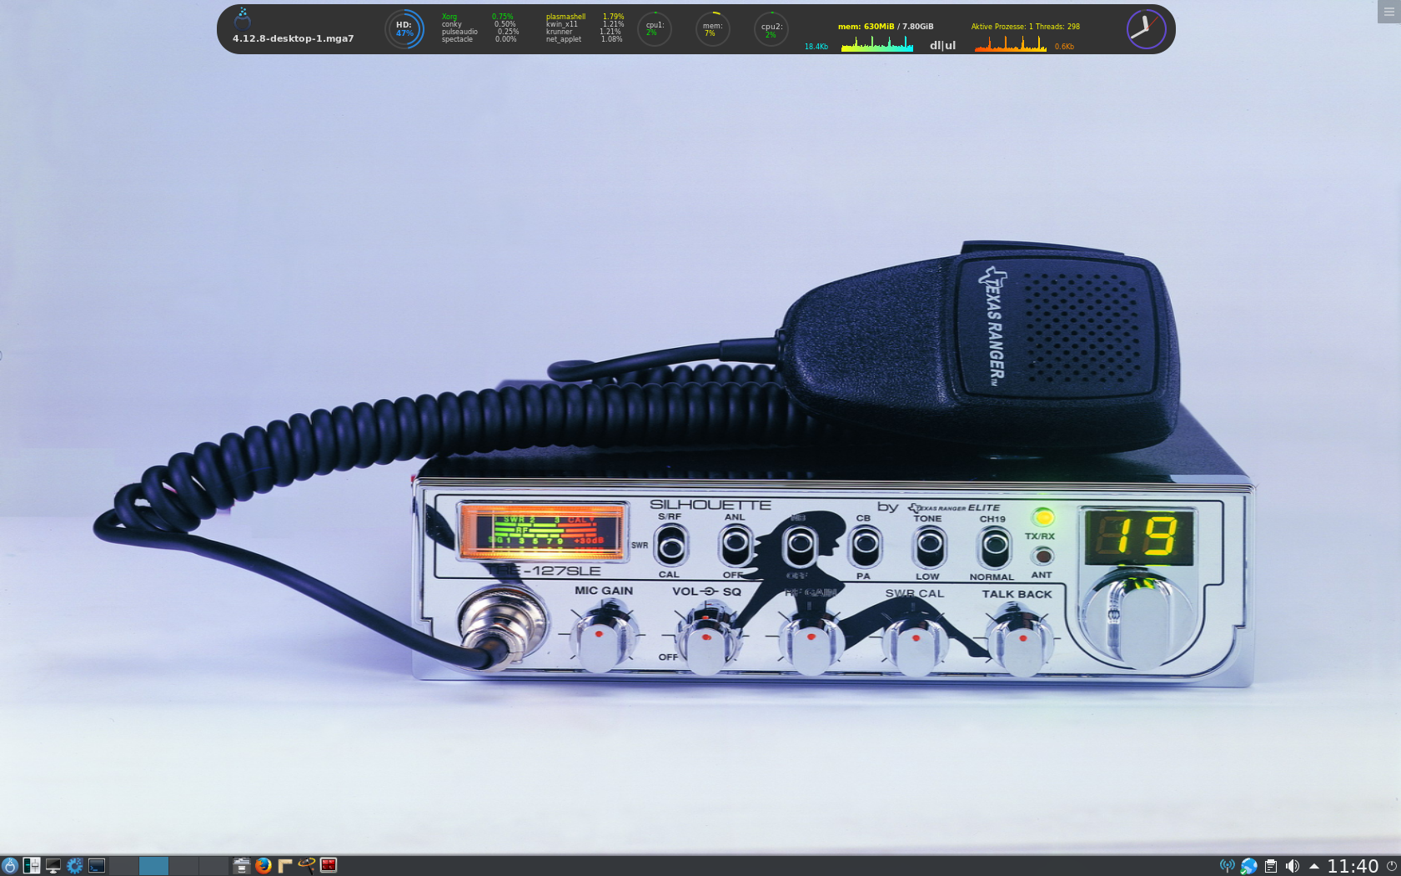Click the globe update-status tray icon
Screen dimensions: 1401x876
click(x=1248, y=866)
